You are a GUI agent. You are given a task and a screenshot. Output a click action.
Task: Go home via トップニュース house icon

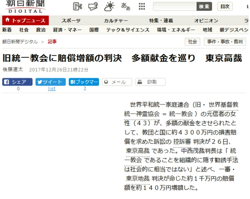tap(7, 20)
